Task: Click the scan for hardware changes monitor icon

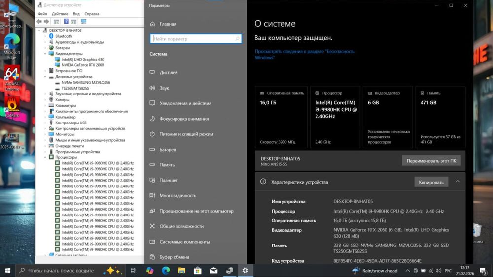Action: 84,21
